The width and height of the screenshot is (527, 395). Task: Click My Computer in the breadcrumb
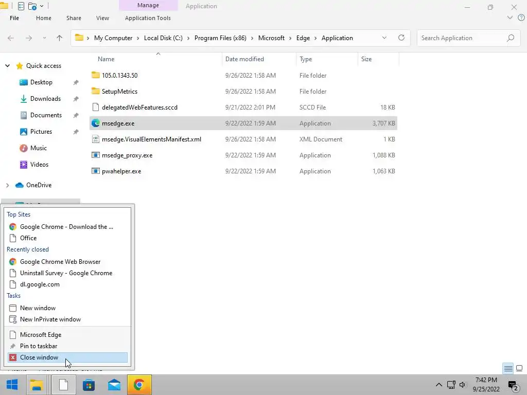click(x=113, y=38)
